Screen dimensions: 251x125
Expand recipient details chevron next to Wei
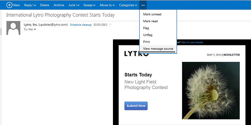coord(35,29)
